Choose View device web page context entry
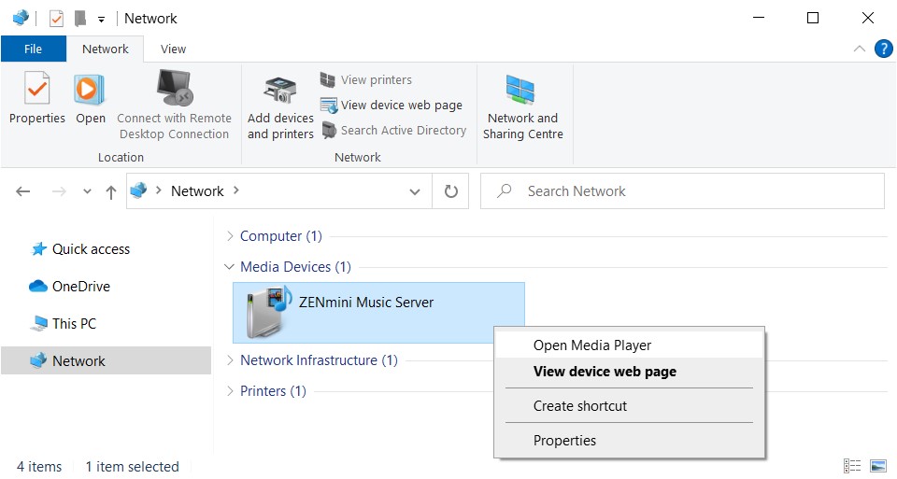The width and height of the screenshot is (897, 479). point(629,372)
